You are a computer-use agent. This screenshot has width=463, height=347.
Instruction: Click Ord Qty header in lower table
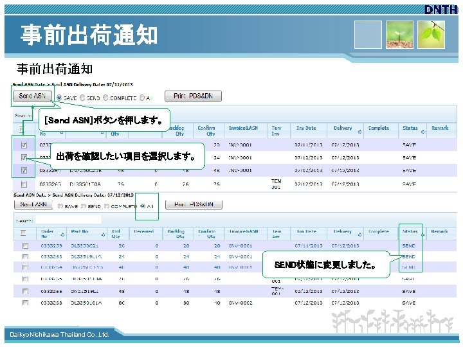point(116,234)
